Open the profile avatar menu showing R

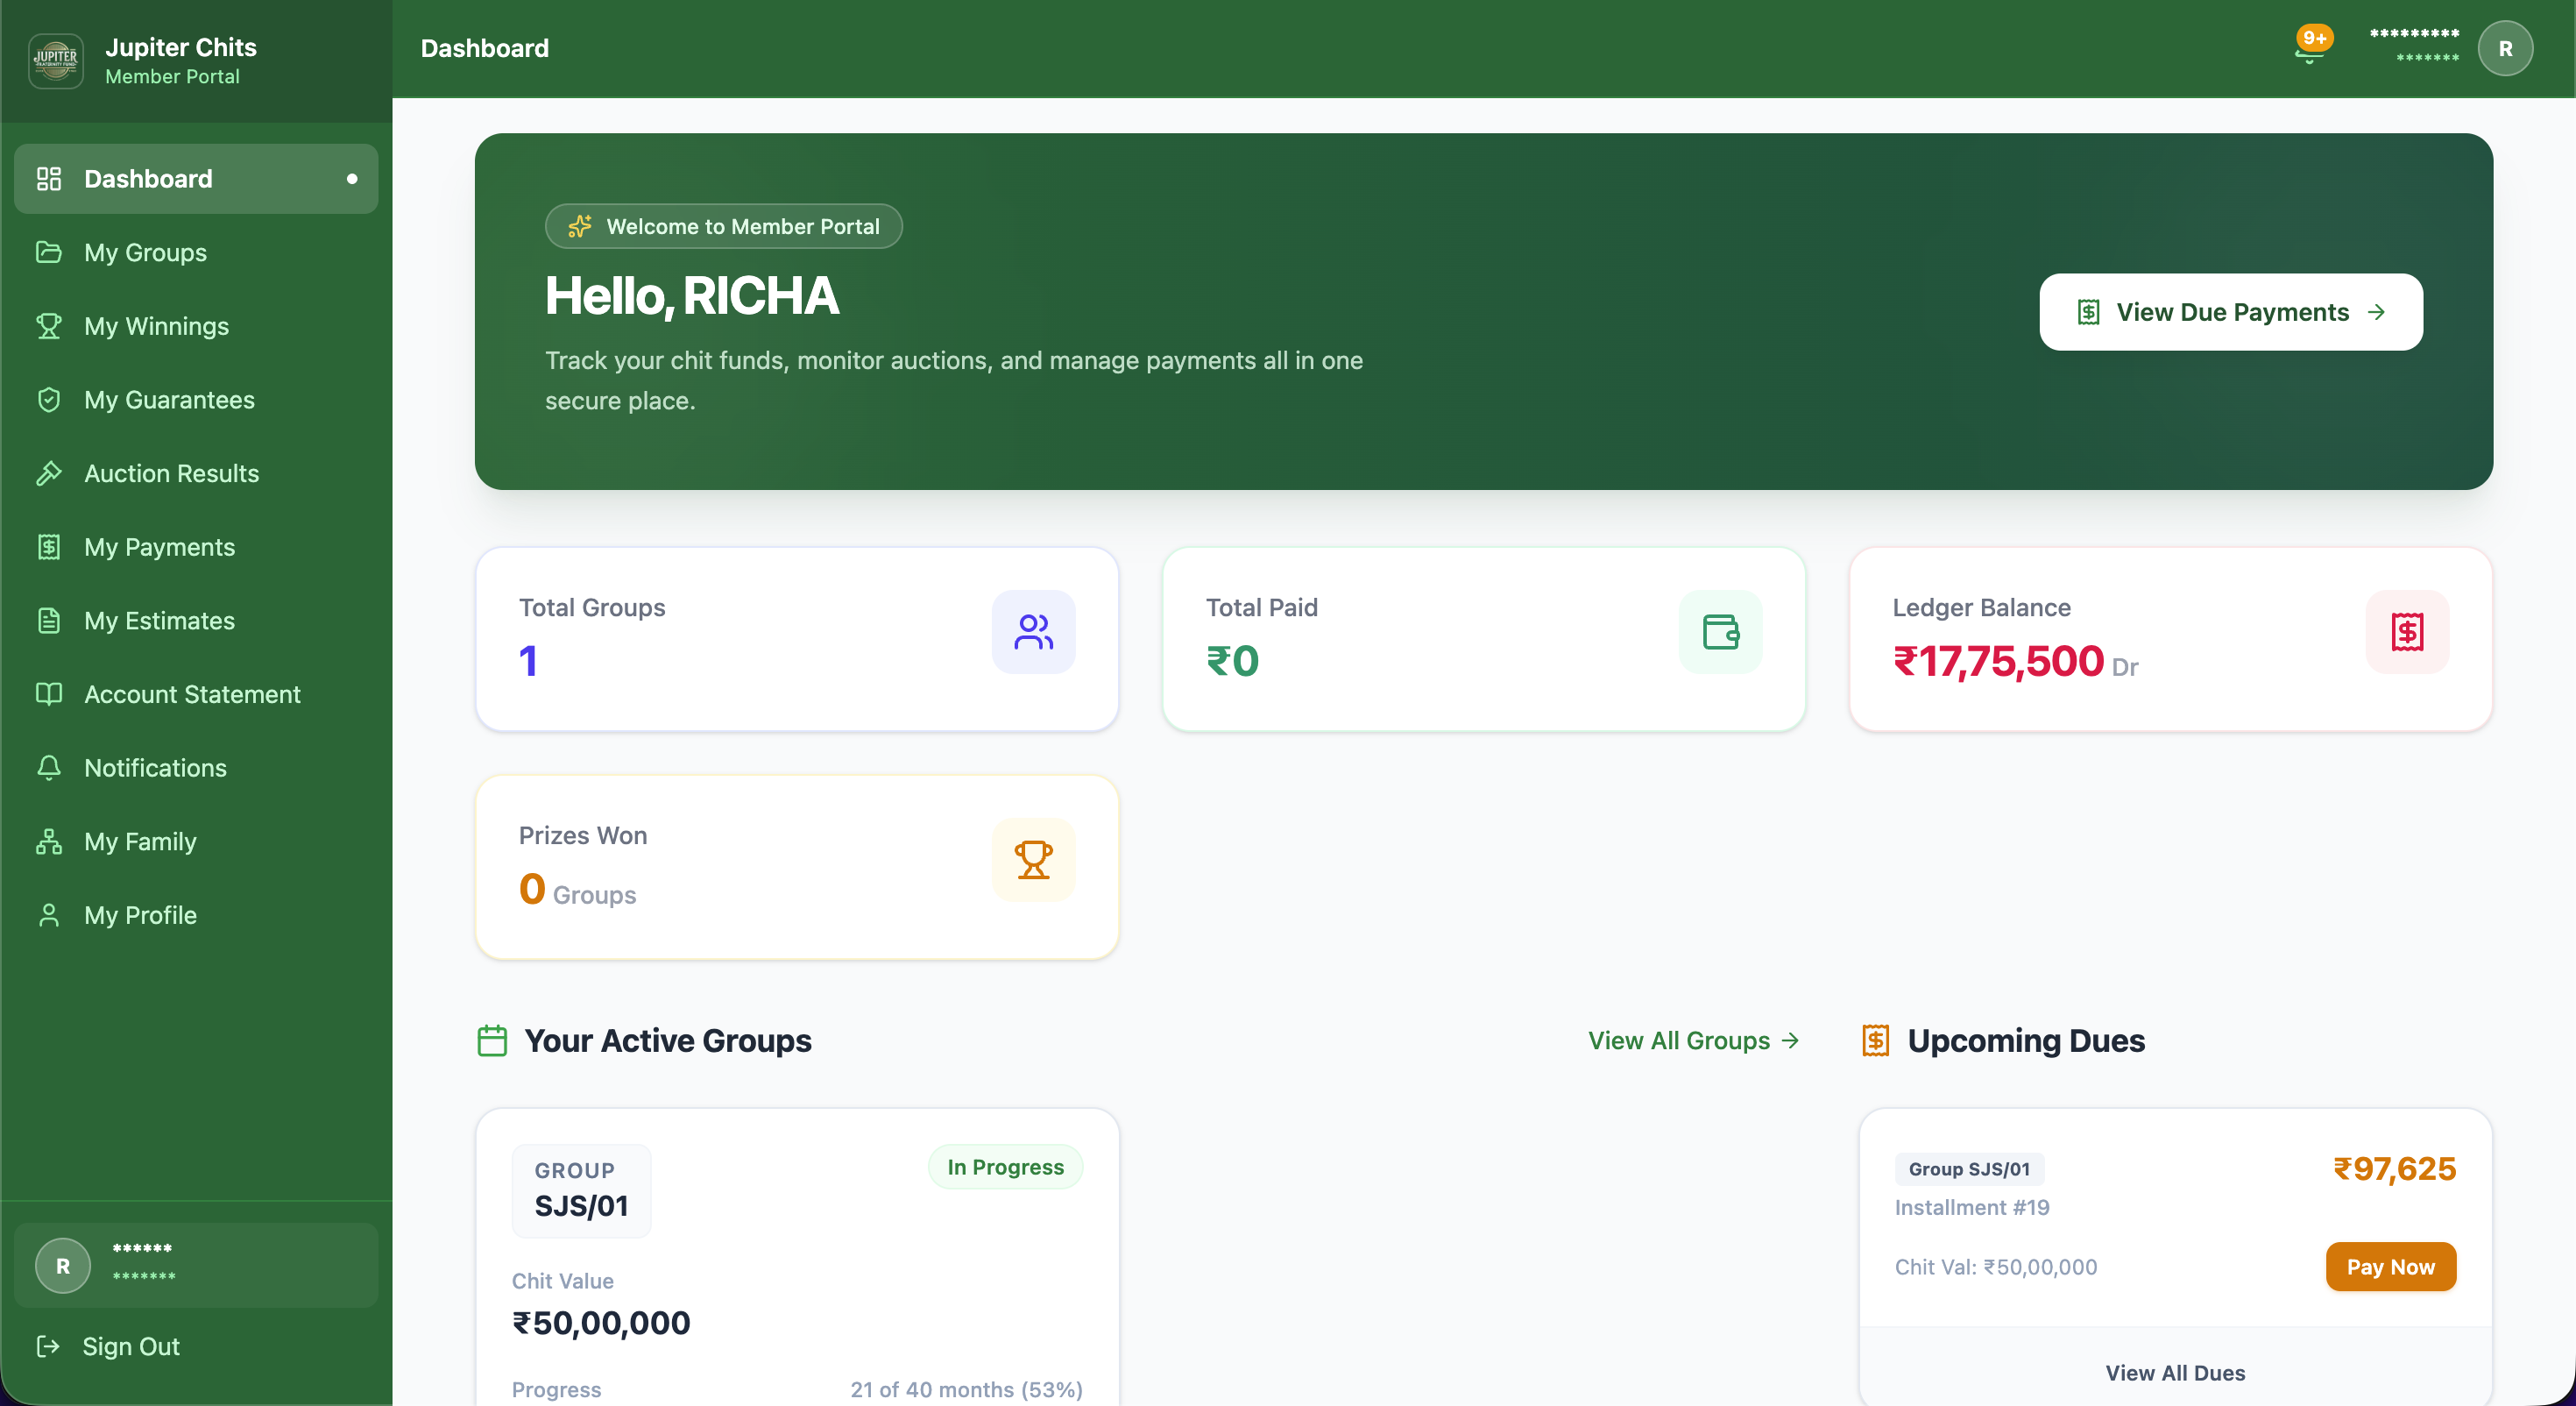click(x=2505, y=47)
